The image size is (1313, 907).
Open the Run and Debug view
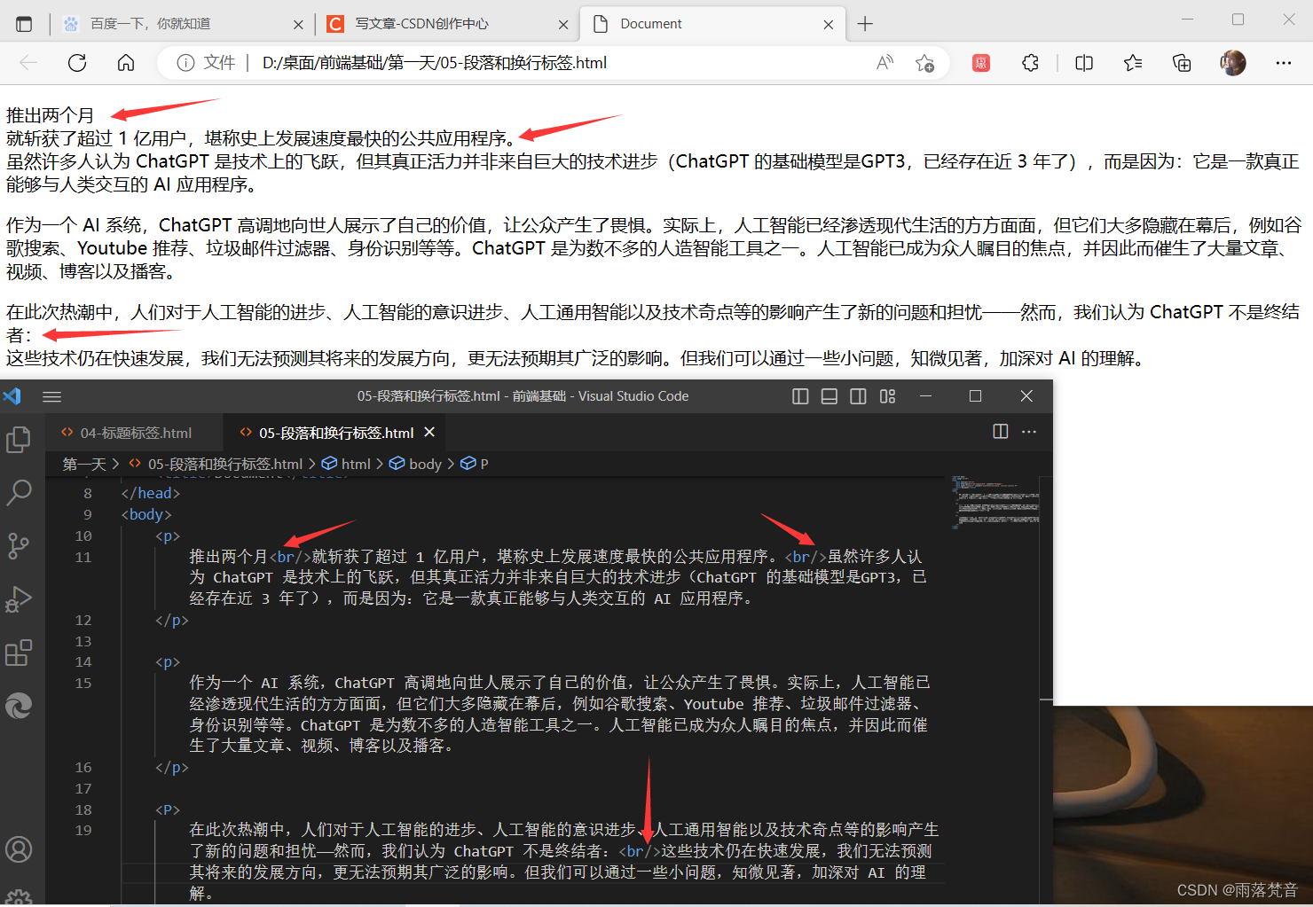pos(19,599)
